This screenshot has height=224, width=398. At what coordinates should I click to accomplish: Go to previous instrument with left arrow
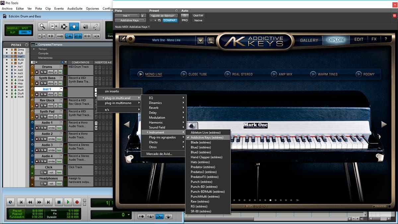click(126, 124)
